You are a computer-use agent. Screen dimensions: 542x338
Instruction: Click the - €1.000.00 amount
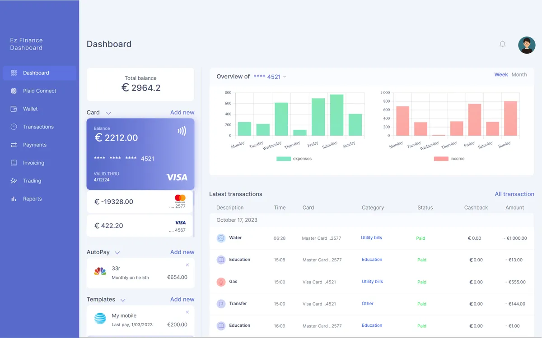515,238
